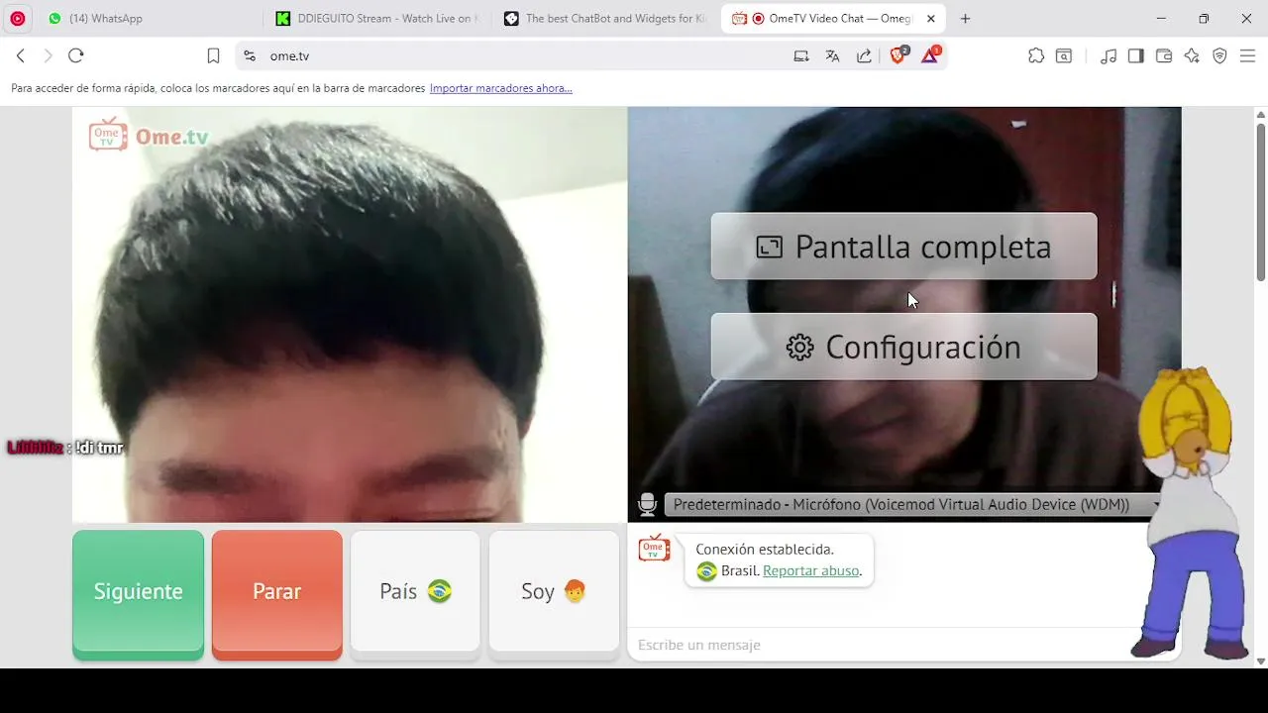Click the 'Conexión establecida.' text

pos(765,550)
